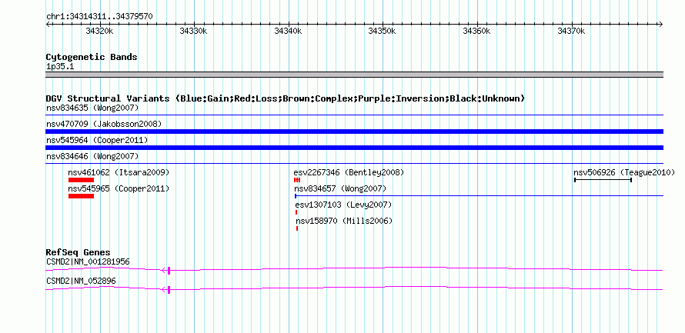This screenshot has width=685, height=333.
Task: Click the 34330k ruler position label
Action: [194, 31]
